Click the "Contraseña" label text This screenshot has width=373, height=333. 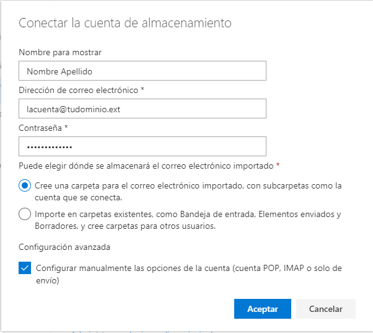[x=41, y=128]
